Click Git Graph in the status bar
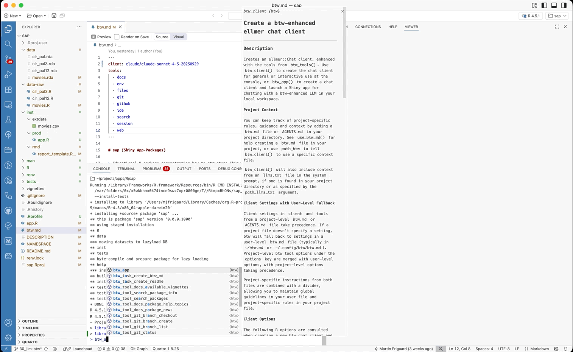This screenshot has width=573, height=352. [x=139, y=349]
